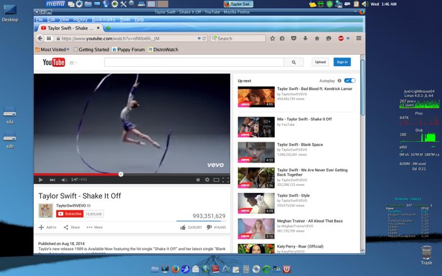Open the Bookmarks menu
The width and height of the screenshot is (442, 276).
(103, 20)
